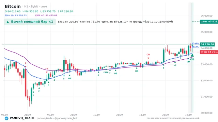Image resolution: width=218 pixels, height=122 pixels.
Task: Click the 12.10 date axis label
Action: coord(188,115)
